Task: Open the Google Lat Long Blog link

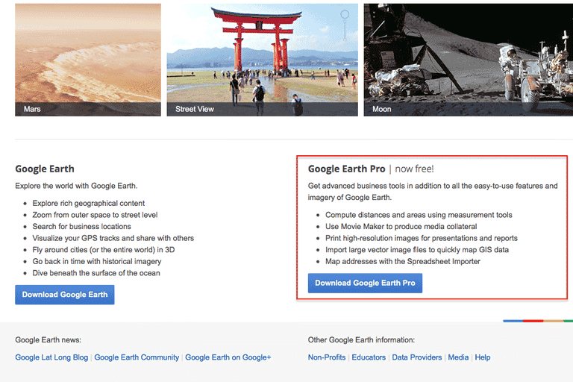Action: click(51, 357)
